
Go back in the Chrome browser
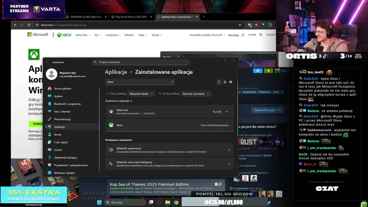[x=15, y=25]
